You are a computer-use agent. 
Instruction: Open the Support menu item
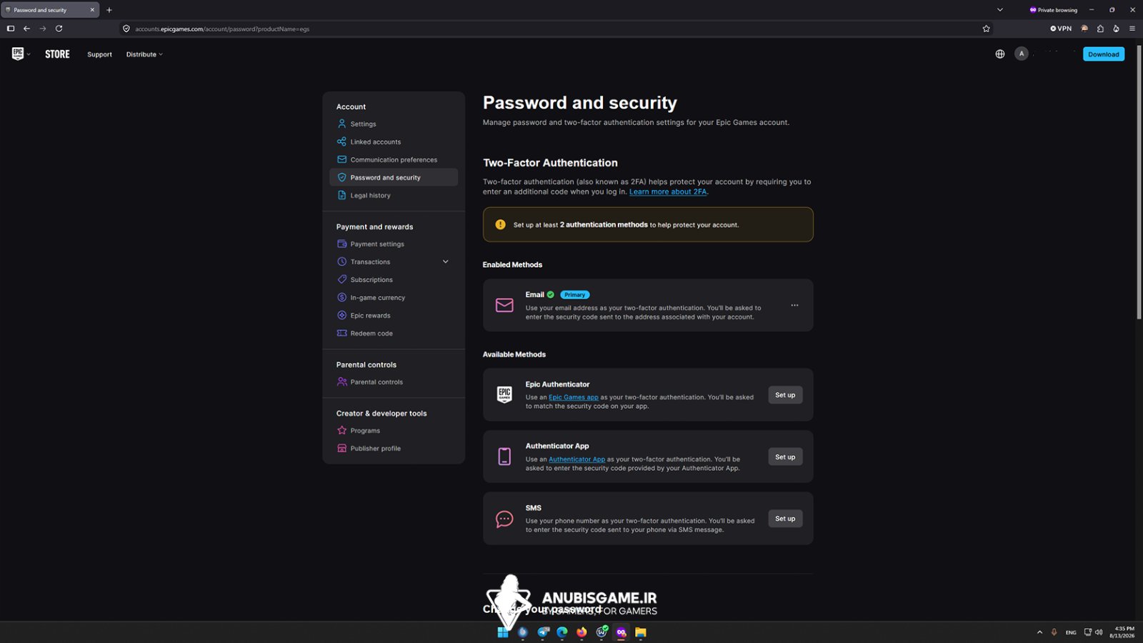pyautogui.click(x=99, y=54)
